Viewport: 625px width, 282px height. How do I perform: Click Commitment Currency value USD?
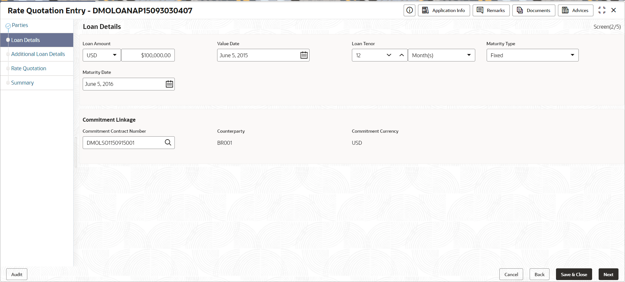click(357, 143)
